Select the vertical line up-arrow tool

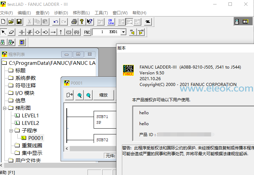point(61,32)
